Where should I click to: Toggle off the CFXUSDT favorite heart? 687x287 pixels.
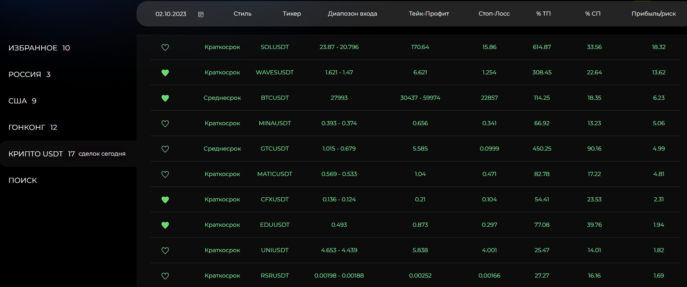tap(165, 200)
